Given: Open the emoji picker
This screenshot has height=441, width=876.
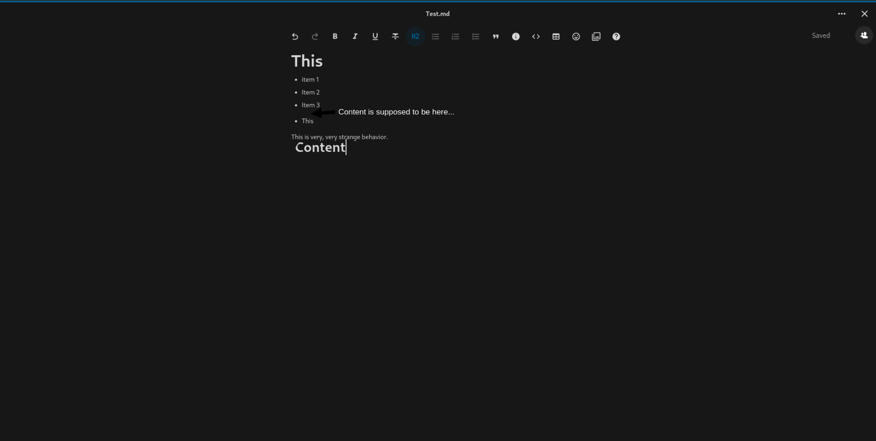Looking at the screenshot, I should point(576,36).
